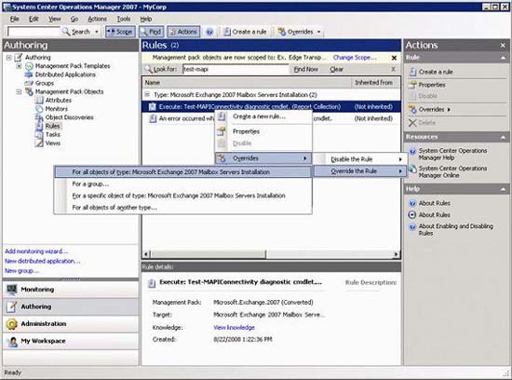Collapse the Help section in Actions pane
The width and height of the screenshot is (512, 380).
[x=503, y=189]
